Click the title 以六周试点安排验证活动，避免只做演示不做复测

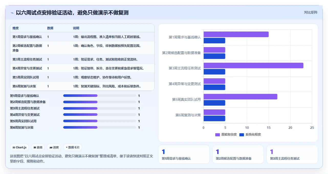(x=72, y=13)
